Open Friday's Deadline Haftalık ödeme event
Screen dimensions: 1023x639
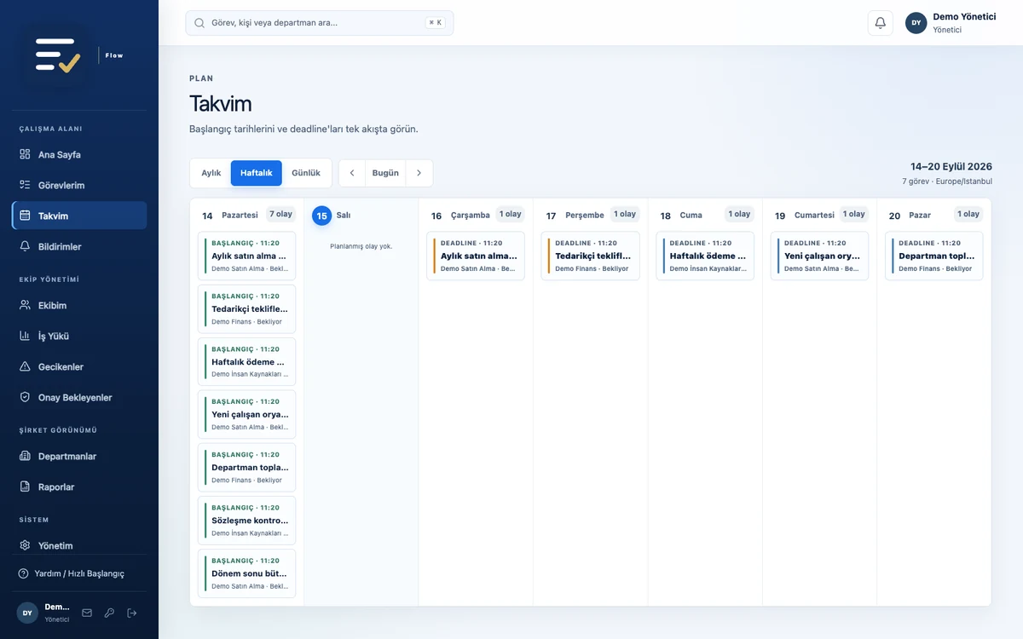[x=705, y=256]
